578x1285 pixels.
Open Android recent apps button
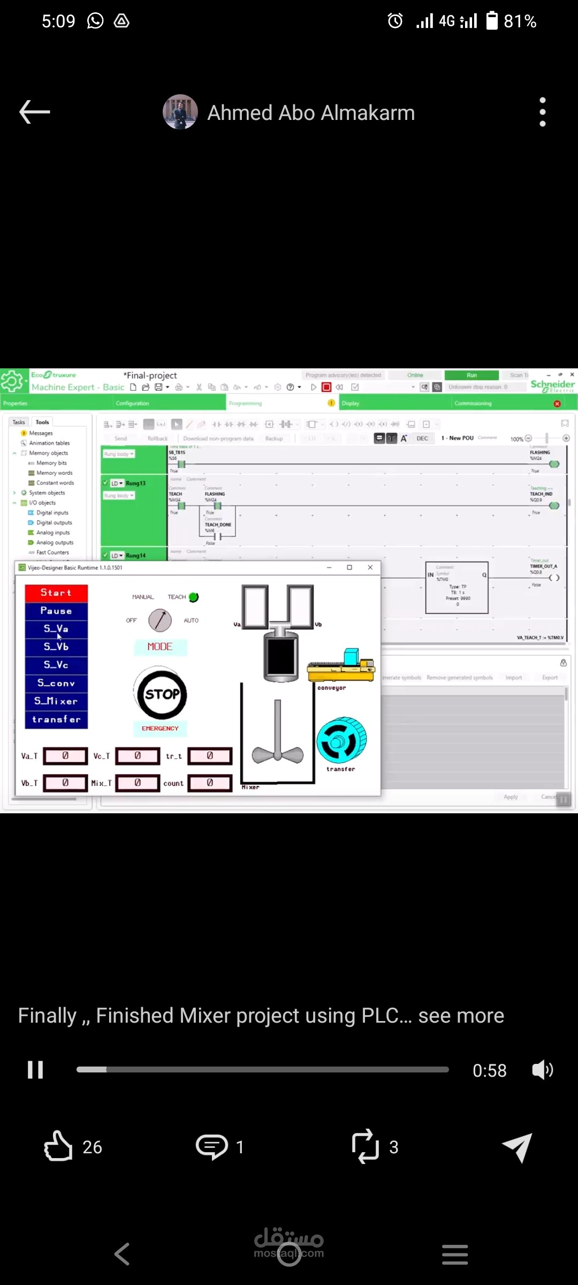455,1254
